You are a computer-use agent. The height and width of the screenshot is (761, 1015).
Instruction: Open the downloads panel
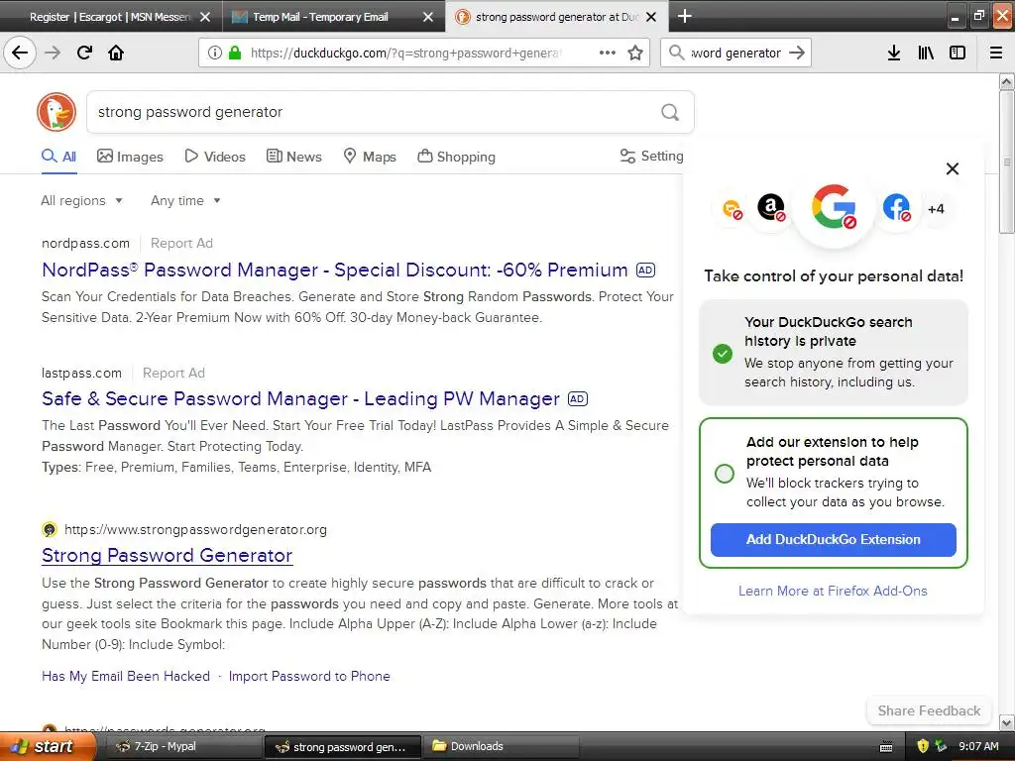click(x=893, y=53)
